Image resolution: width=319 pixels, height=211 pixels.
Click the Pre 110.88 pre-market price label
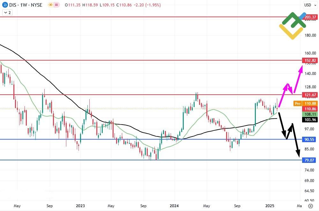(306, 104)
